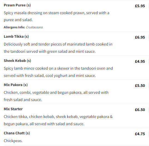This screenshot has height=146, width=149.
Task: Click the £5.50 Mix Pakora price
Action: (x=140, y=85)
